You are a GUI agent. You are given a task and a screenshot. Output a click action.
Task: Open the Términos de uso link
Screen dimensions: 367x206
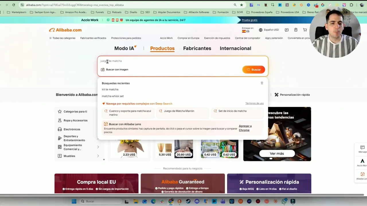(255, 103)
